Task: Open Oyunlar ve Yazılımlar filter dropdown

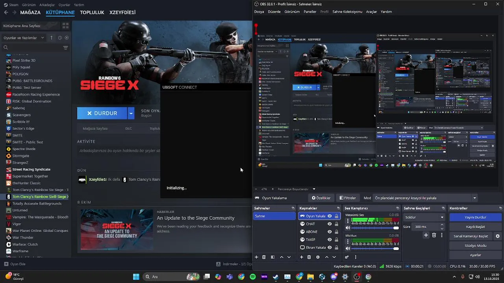Action: [x=24, y=38]
